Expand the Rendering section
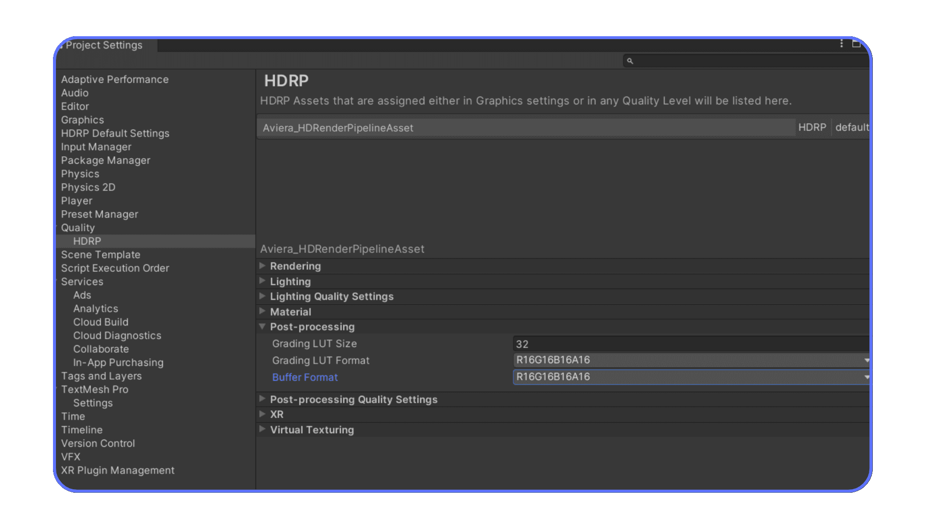The image size is (942, 529). (x=262, y=266)
